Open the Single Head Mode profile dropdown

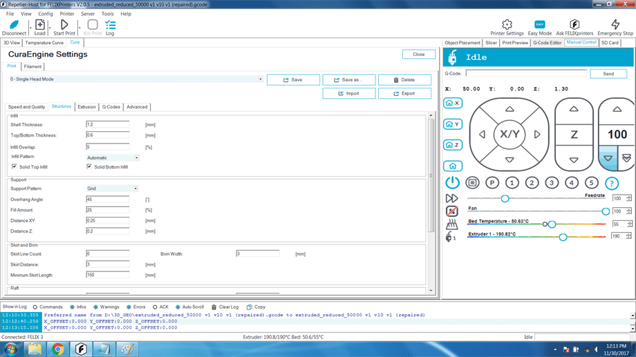point(261,79)
